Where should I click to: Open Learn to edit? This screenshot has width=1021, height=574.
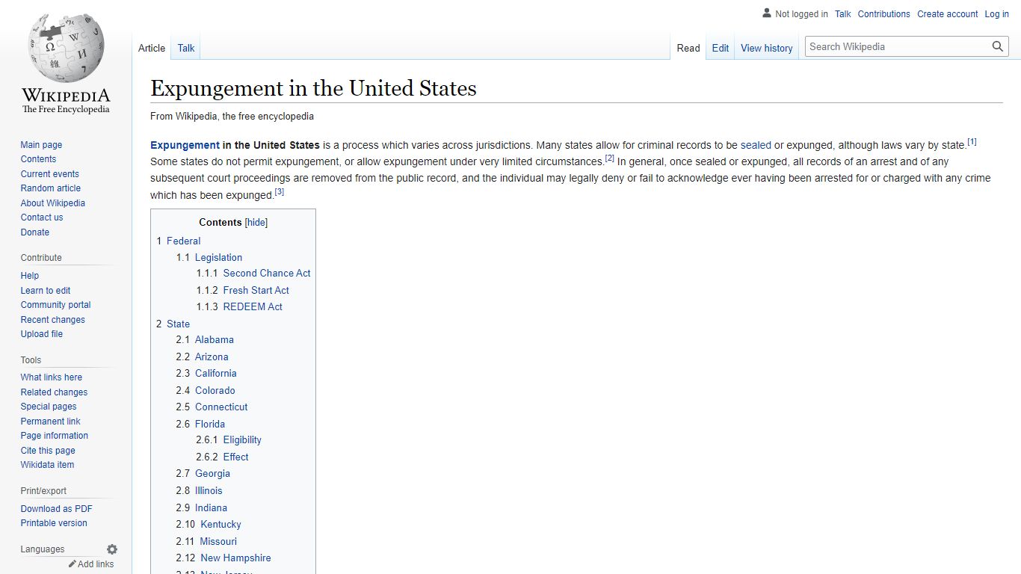[46, 291]
